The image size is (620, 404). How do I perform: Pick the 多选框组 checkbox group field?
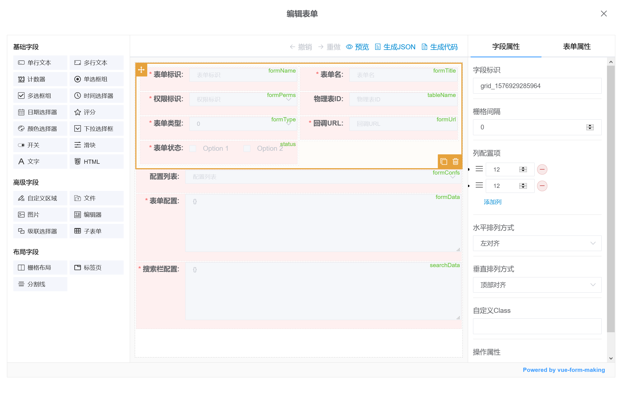40,96
